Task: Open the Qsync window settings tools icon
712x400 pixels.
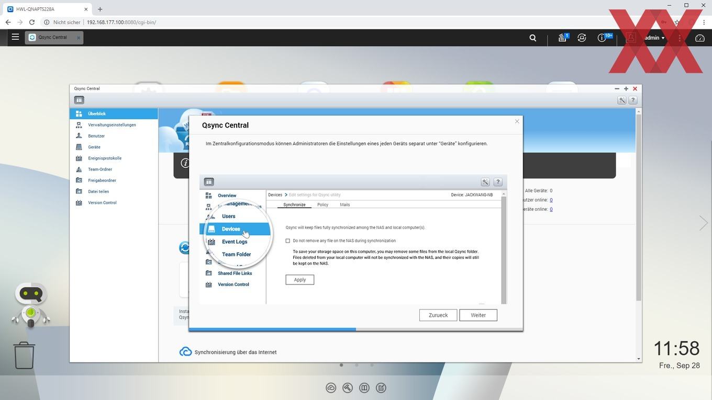Action: 621,100
